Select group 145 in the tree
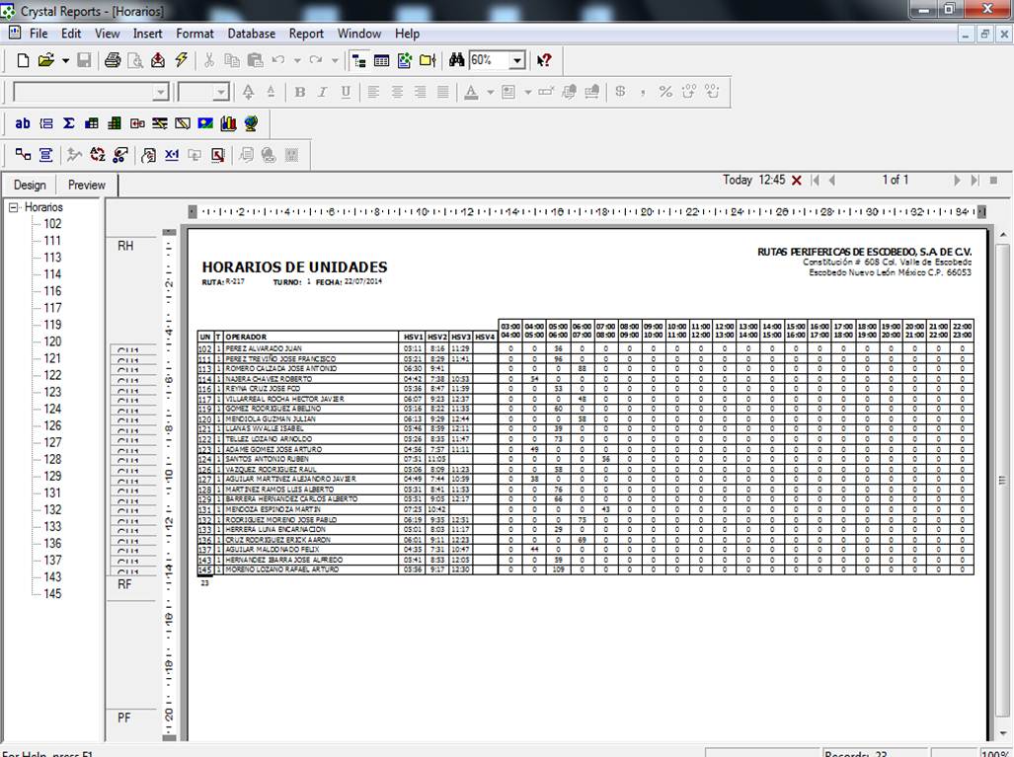Image resolution: width=1014 pixels, height=757 pixels. [x=52, y=593]
